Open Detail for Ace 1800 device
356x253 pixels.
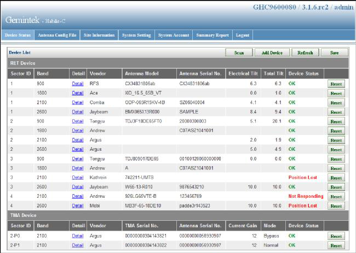coord(78,93)
